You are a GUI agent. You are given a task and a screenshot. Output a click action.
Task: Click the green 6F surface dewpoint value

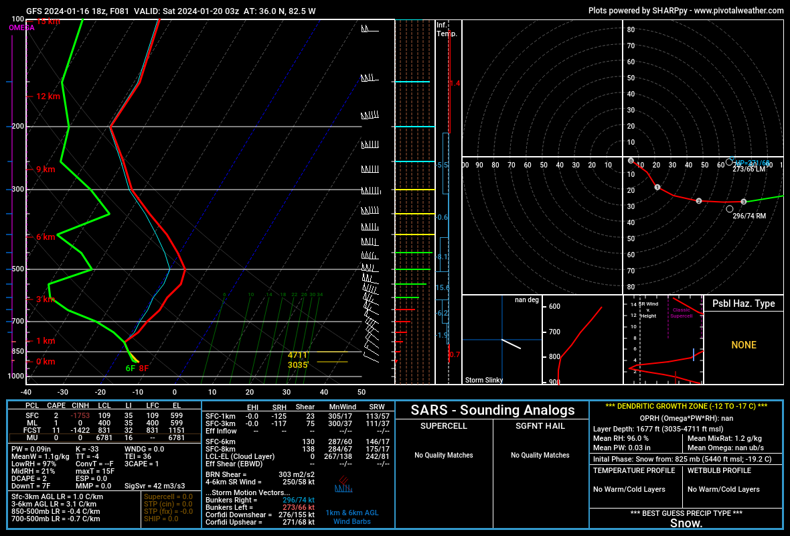coord(131,368)
